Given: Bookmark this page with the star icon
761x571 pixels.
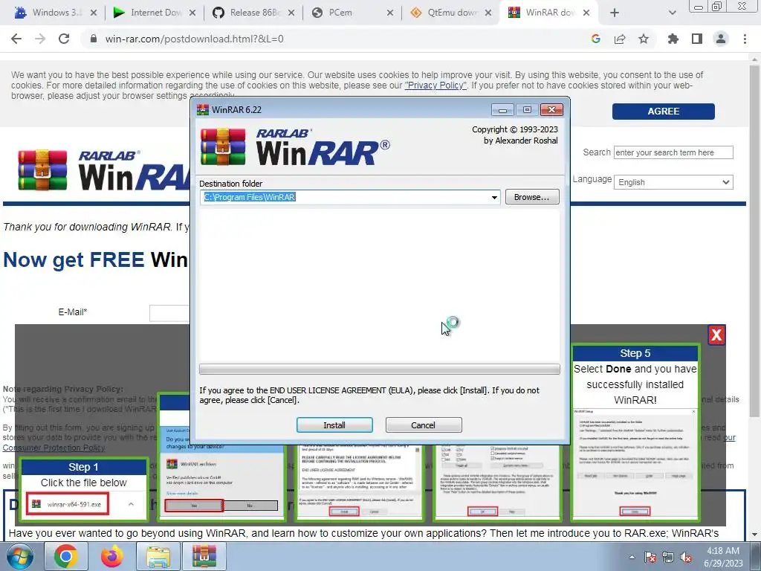Looking at the screenshot, I should pos(644,39).
